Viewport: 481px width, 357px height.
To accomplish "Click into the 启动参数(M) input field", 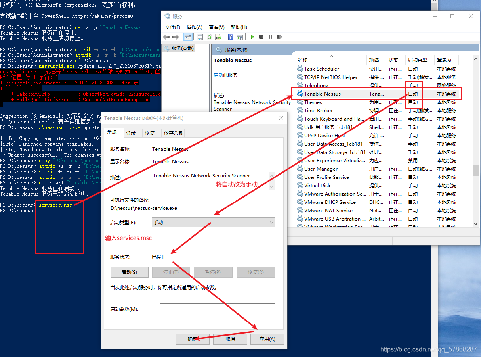I will 218,309.
